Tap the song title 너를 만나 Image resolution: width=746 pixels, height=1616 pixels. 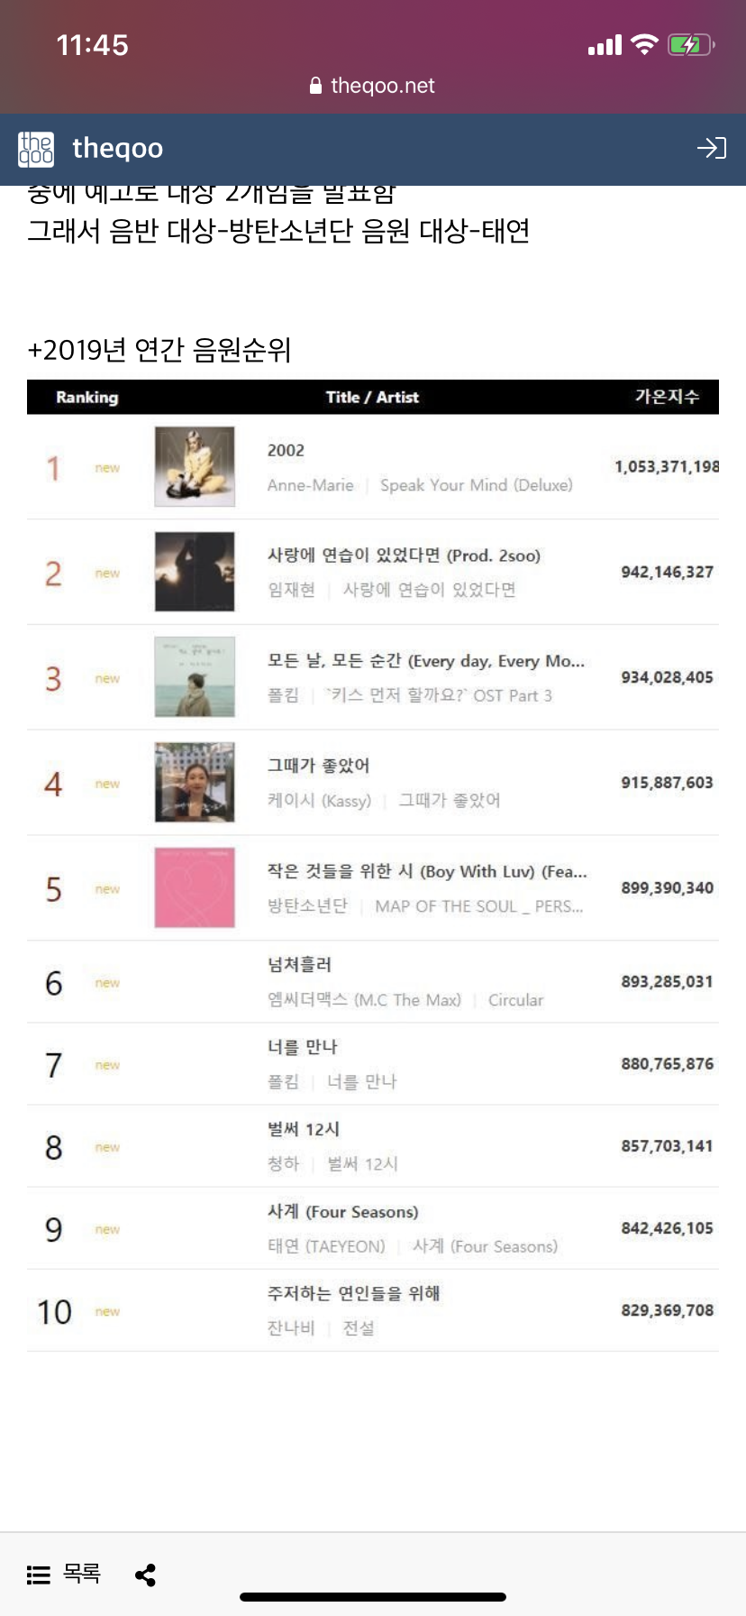click(x=303, y=1047)
